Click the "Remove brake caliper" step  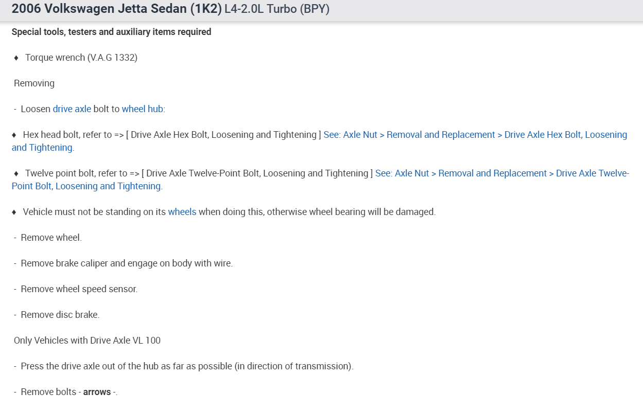[126, 263]
